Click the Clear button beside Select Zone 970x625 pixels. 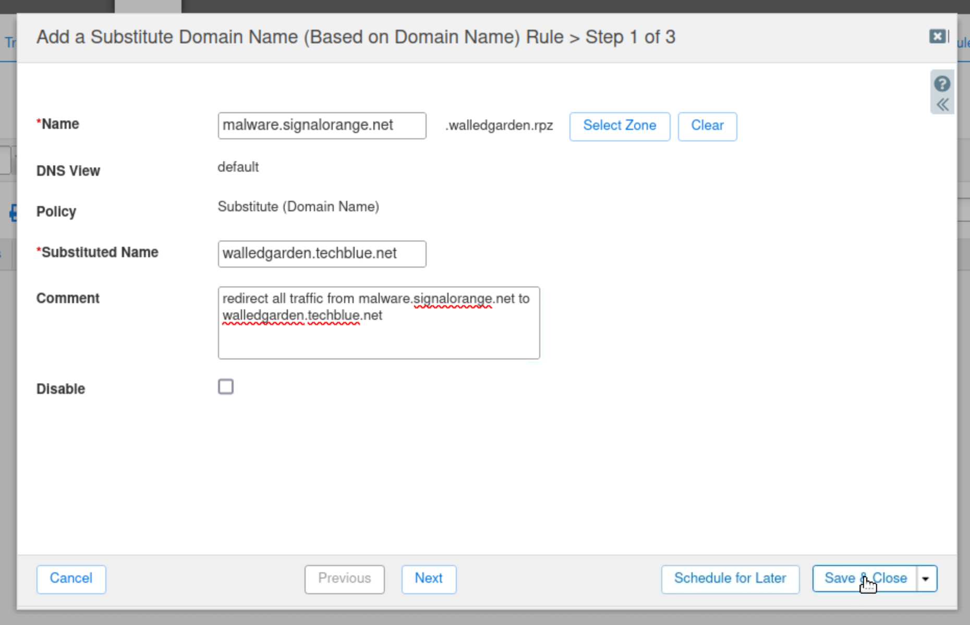point(707,126)
